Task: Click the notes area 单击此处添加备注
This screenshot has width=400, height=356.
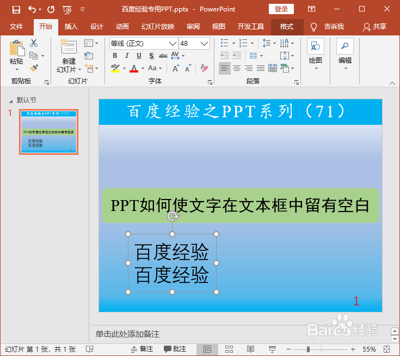Action: [x=127, y=334]
